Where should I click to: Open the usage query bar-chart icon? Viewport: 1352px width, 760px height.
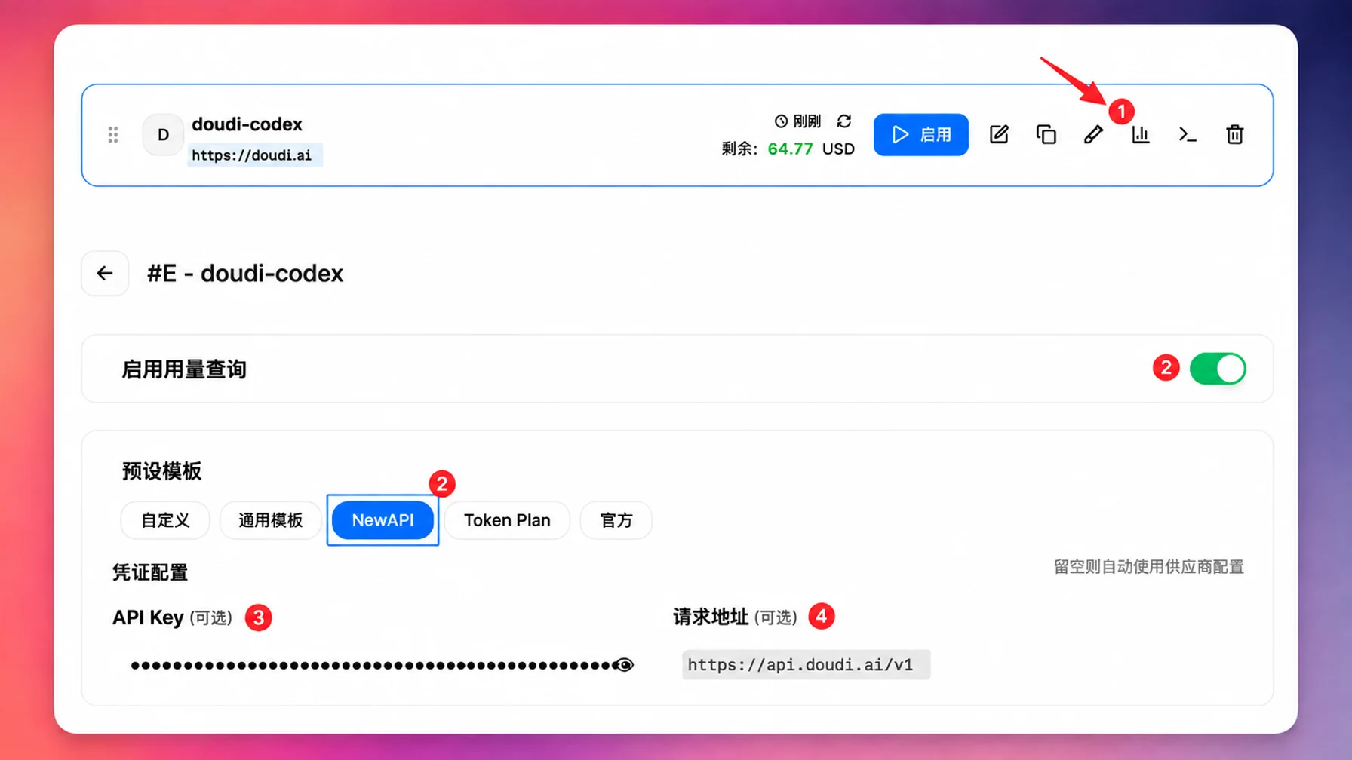(1141, 135)
